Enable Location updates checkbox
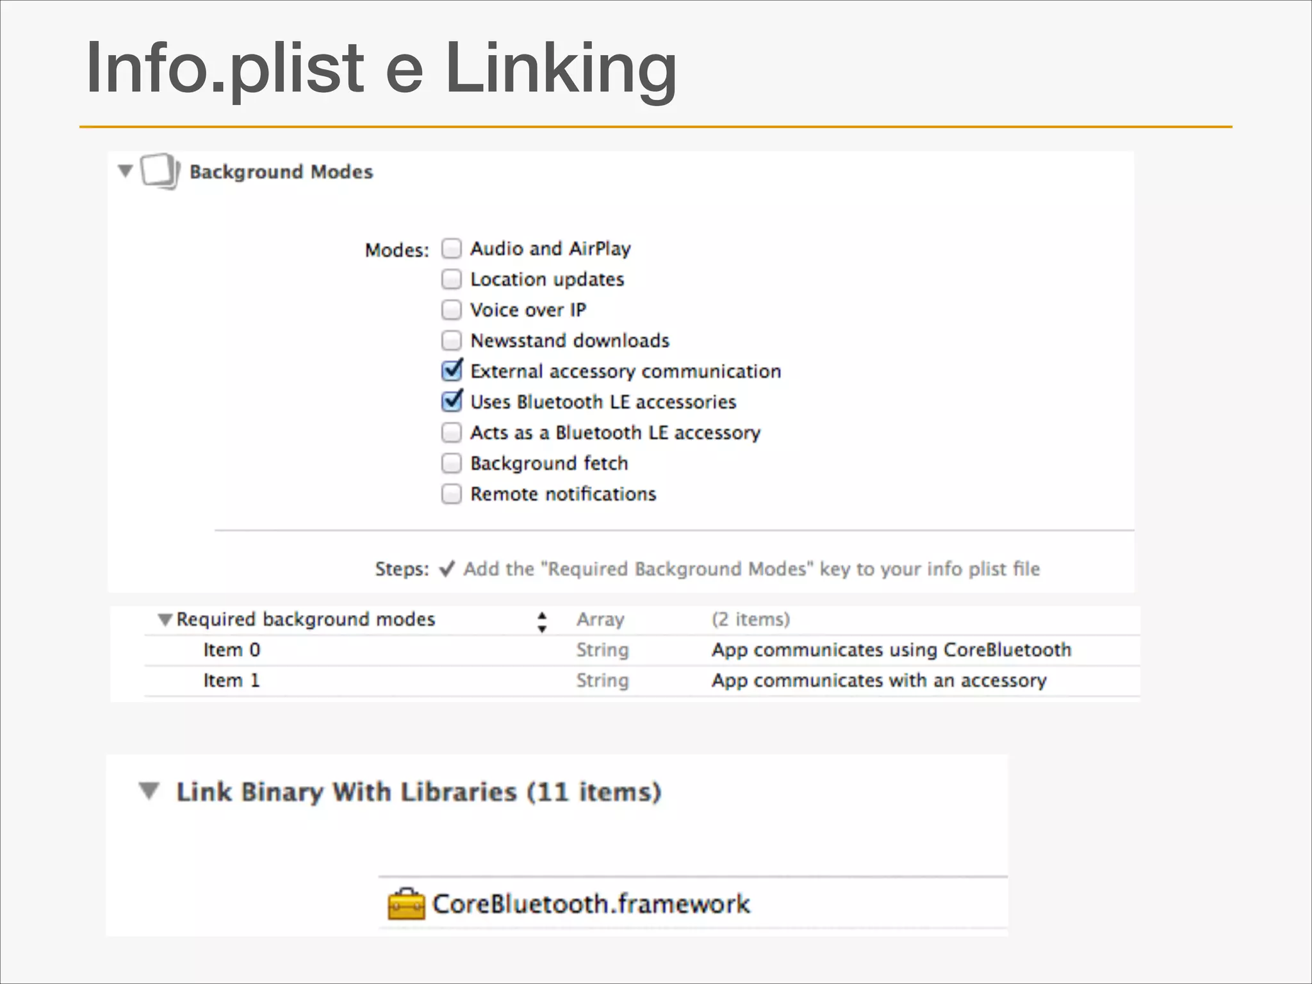 [452, 279]
